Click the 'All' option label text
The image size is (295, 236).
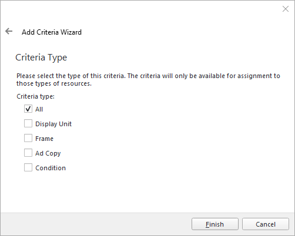click(x=39, y=109)
